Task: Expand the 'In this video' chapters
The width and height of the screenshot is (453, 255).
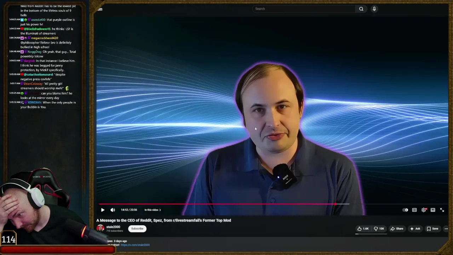Action: tap(153, 210)
